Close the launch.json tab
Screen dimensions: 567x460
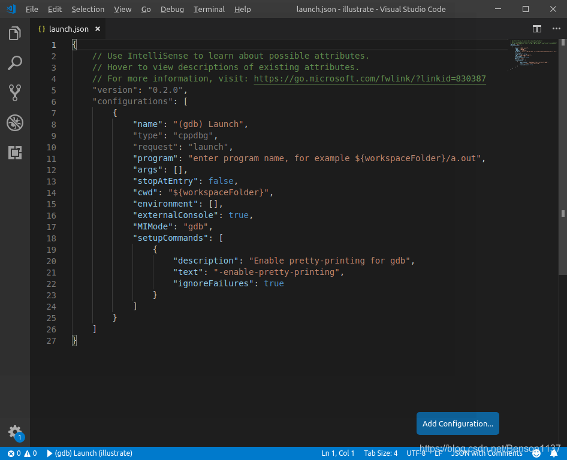pos(98,29)
